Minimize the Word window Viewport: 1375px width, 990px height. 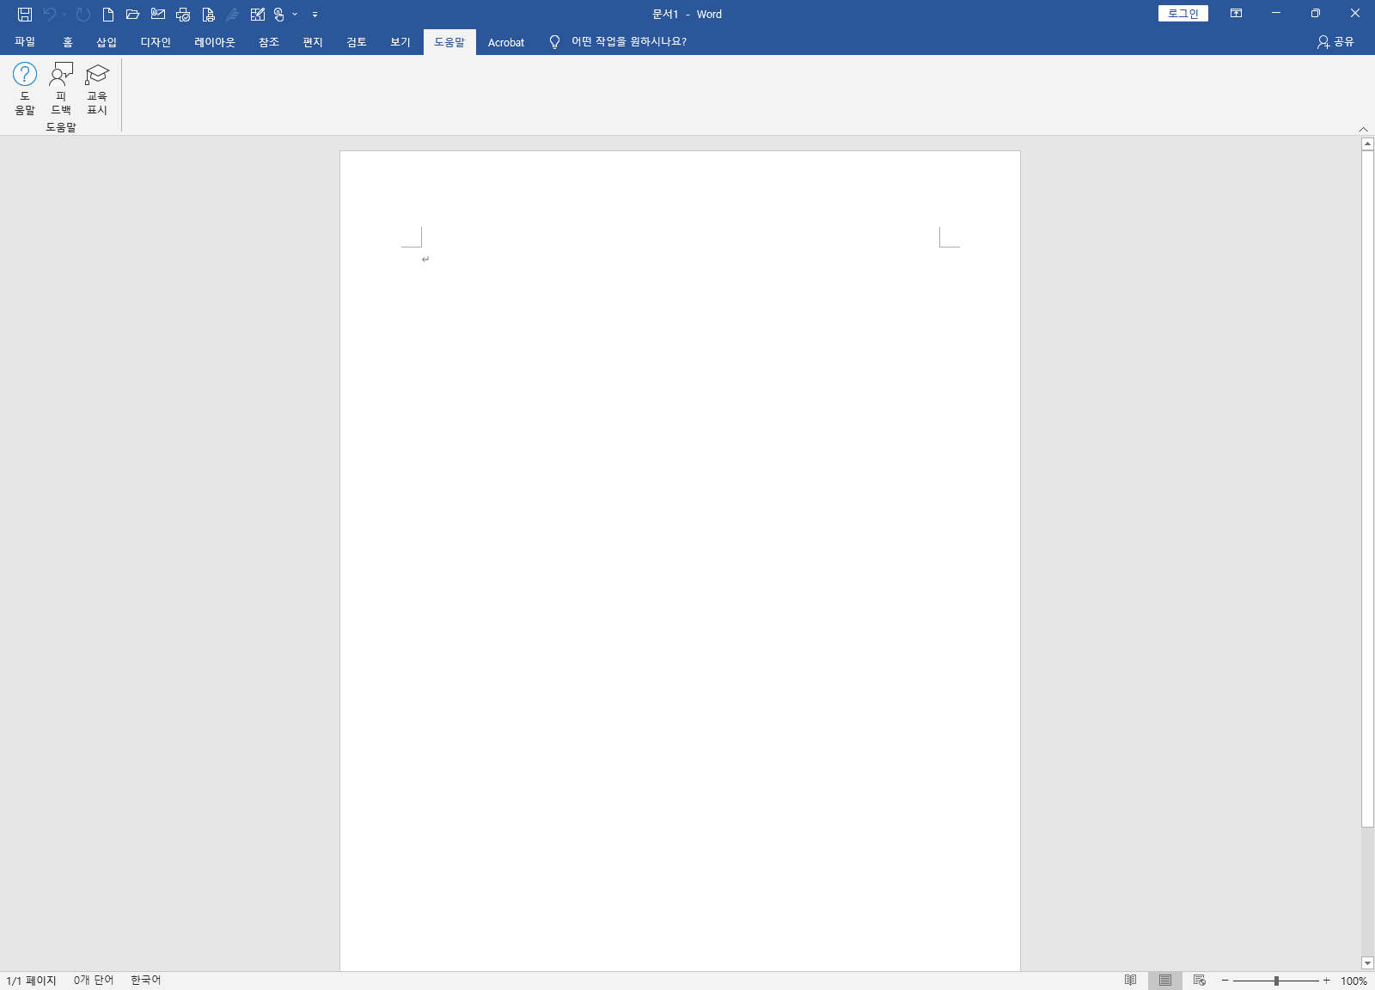click(x=1275, y=14)
